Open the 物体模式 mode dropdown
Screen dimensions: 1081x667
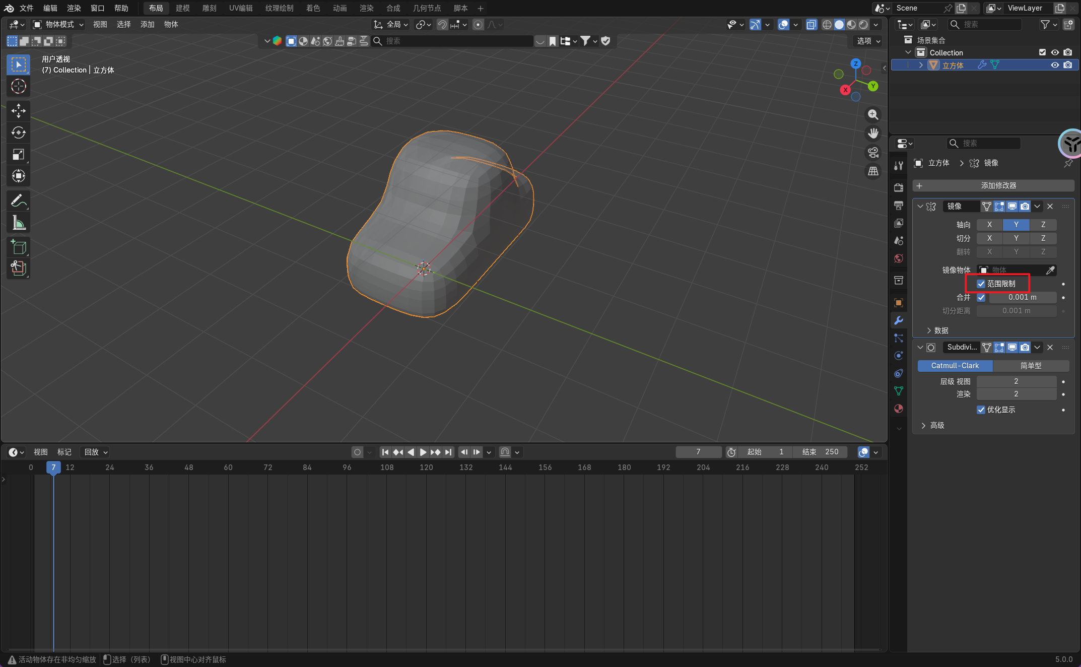click(58, 24)
